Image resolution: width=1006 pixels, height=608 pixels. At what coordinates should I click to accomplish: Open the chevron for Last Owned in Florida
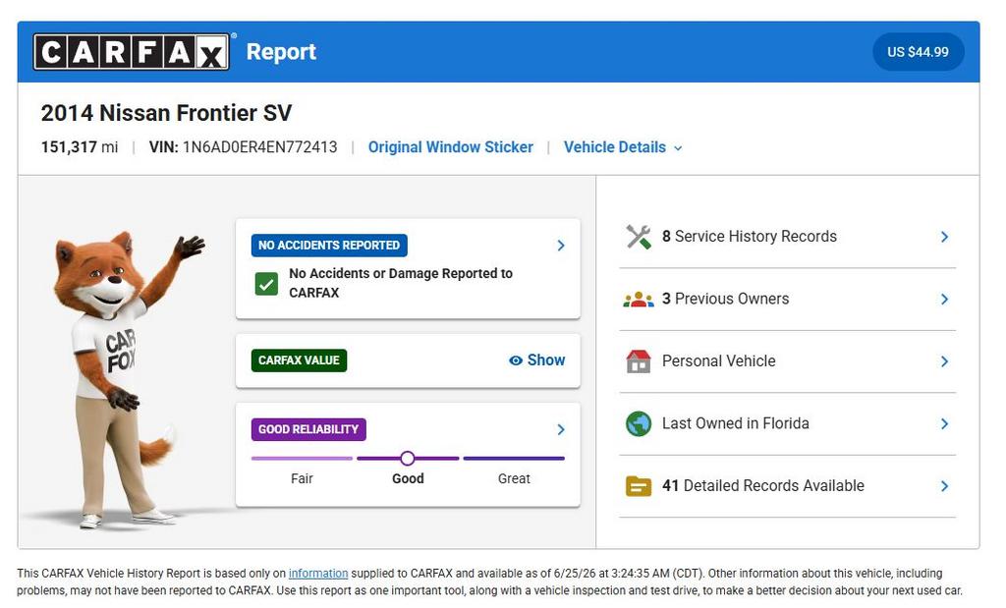(x=944, y=424)
